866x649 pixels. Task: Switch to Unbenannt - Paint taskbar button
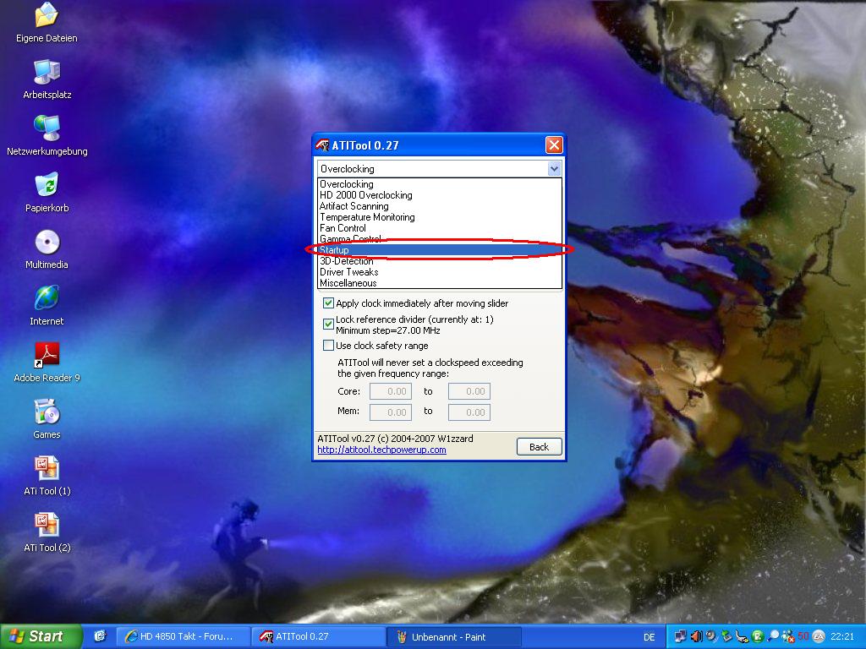[454, 636]
